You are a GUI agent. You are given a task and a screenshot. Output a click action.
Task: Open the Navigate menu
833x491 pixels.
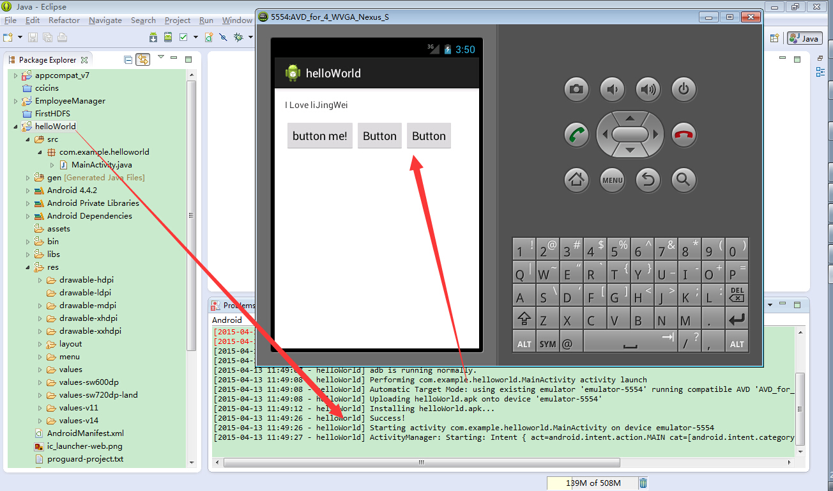(105, 20)
